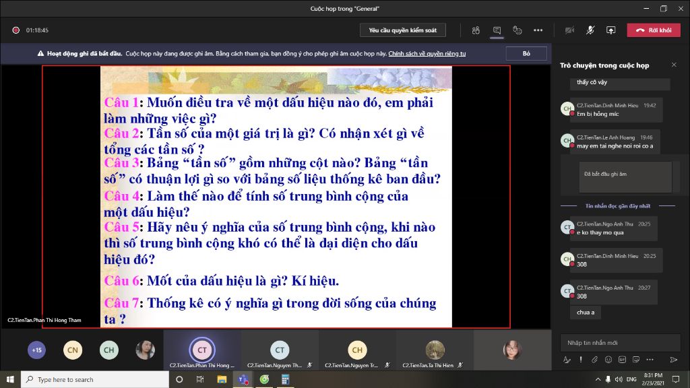The image size is (690, 388).
Task: Click the Microsoft Teams taskbar icon
Action: 243,379
